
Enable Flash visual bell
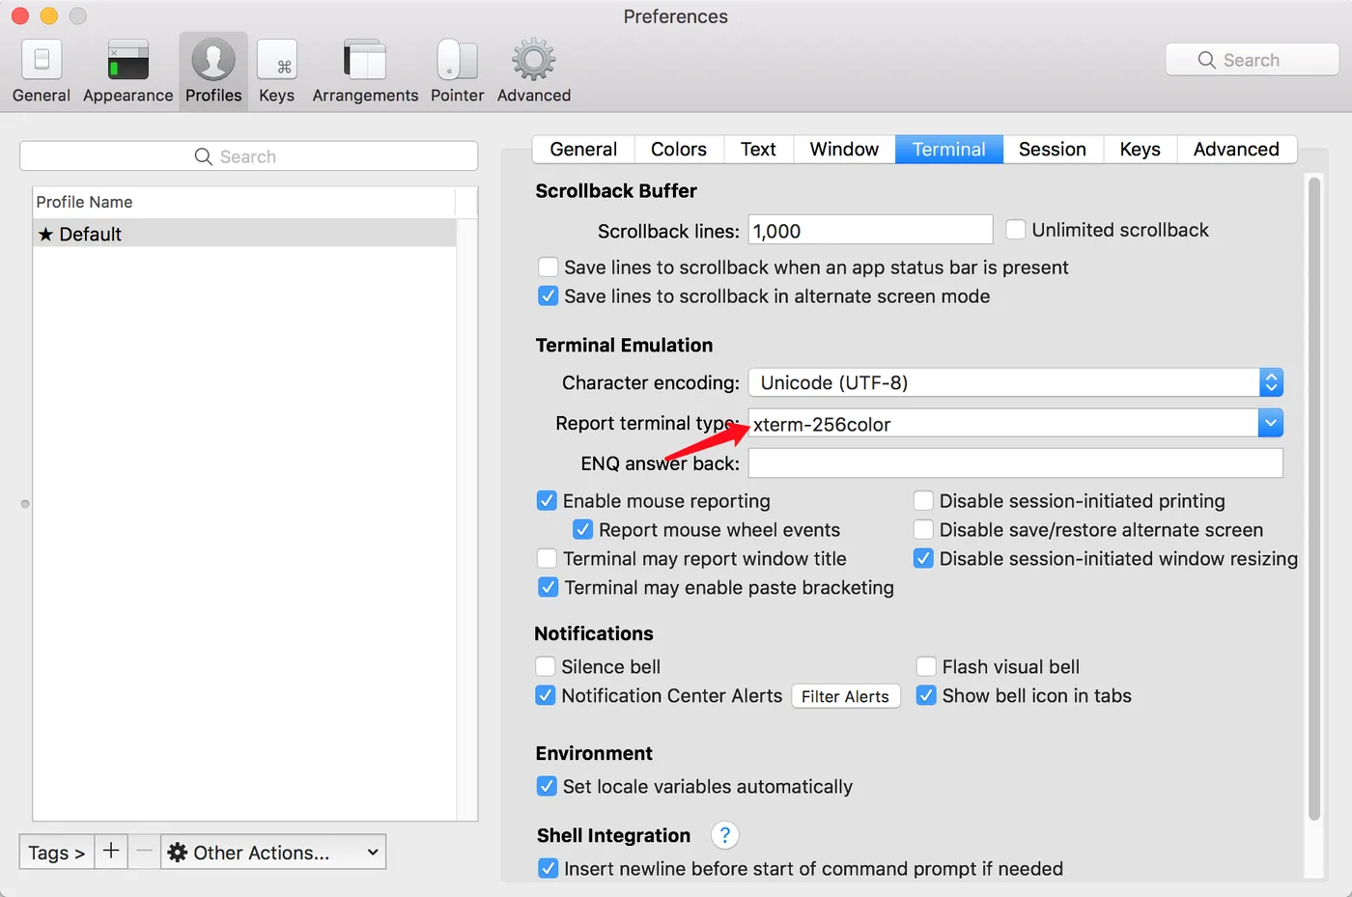click(x=926, y=666)
